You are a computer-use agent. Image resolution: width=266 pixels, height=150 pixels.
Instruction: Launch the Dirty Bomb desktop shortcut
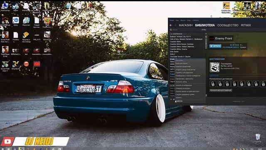point(16,65)
